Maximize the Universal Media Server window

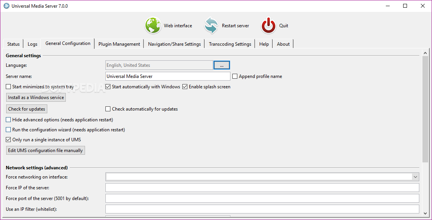(405, 6)
